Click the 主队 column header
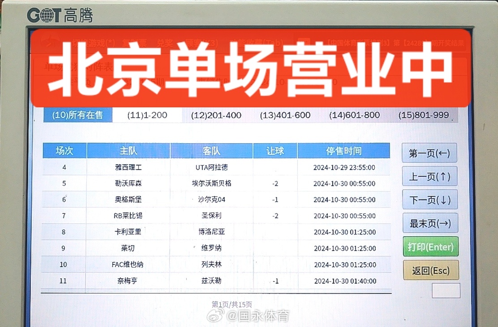The image size is (498, 327). click(129, 151)
